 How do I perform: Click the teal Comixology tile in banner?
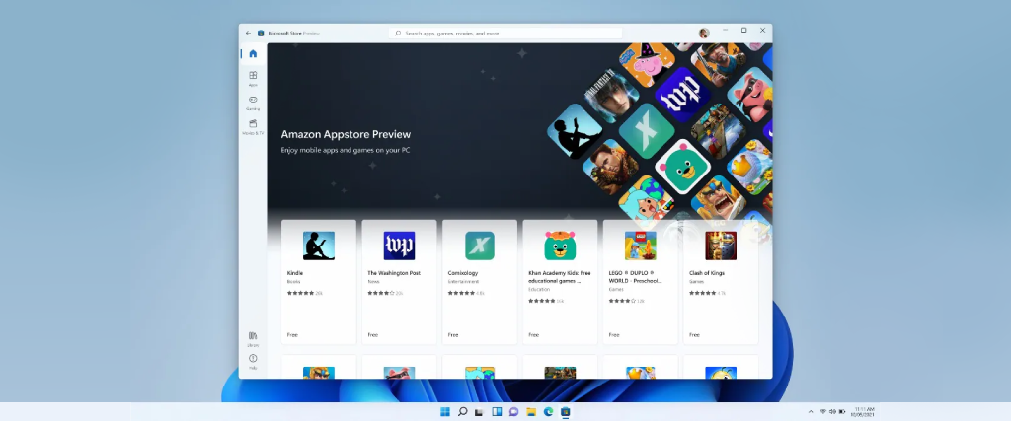(x=647, y=131)
